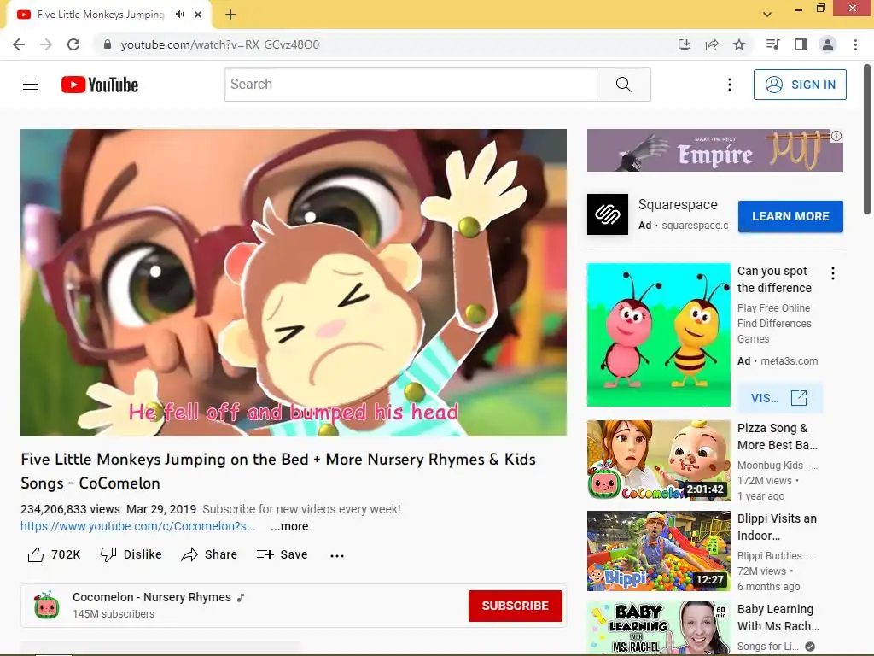This screenshot has width=874, height=656.
Task: Select the Five Little Monkeys Jumping tab
Action: [x=101, y=15]
